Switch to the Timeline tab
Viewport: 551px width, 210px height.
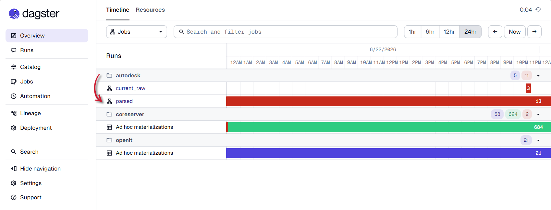click(x=118, y=10)
